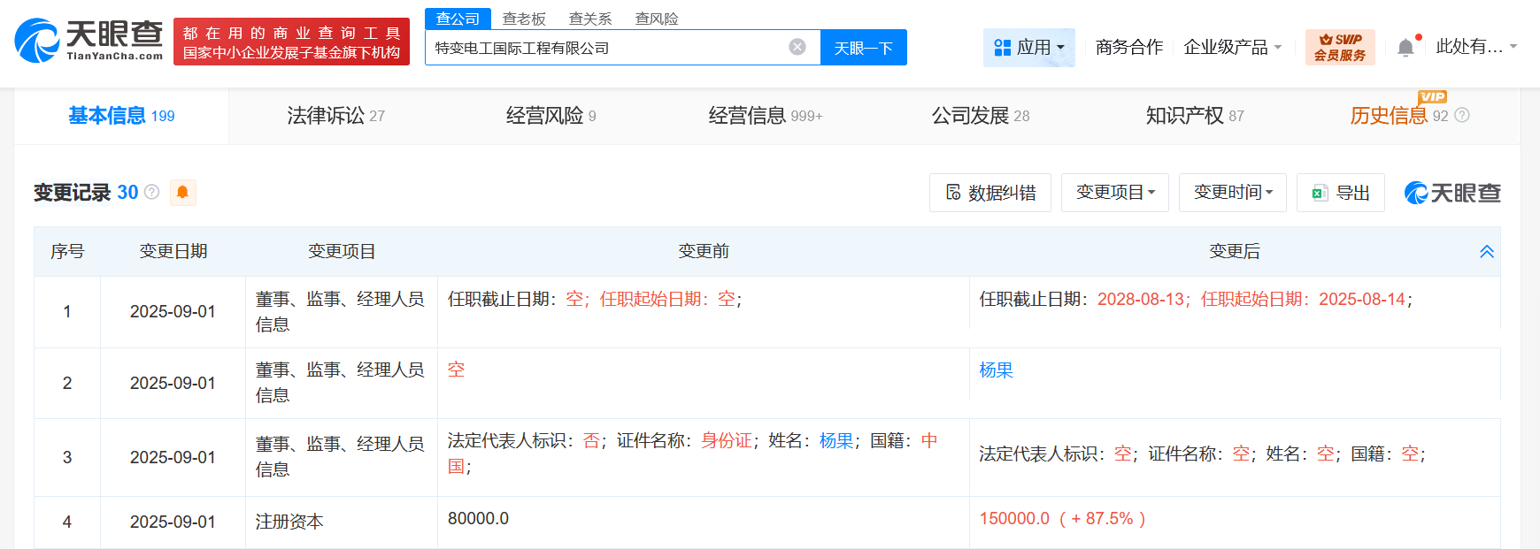Open SVIP 会员服务 badge
The height and width of the screenshot is (549, 1540).
coord(1339,47)
